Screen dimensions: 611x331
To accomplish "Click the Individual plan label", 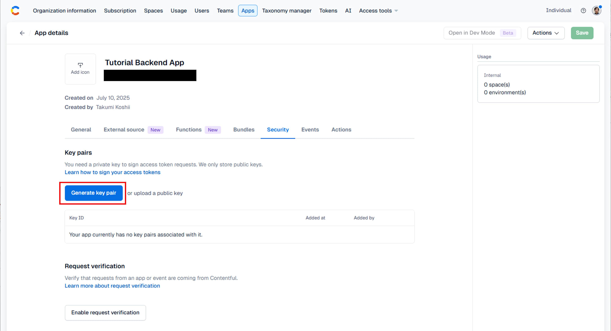I will [x=558, y=10].
